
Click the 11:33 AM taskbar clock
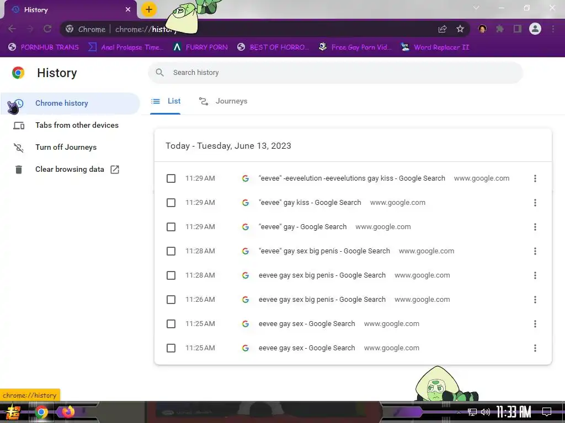coord(514,412)
